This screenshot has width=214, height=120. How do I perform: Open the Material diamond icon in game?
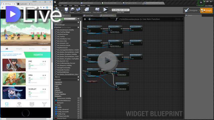[x=19, y=104]
